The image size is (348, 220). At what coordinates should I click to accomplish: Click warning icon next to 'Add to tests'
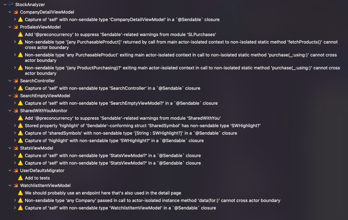(x=20, y=178)
